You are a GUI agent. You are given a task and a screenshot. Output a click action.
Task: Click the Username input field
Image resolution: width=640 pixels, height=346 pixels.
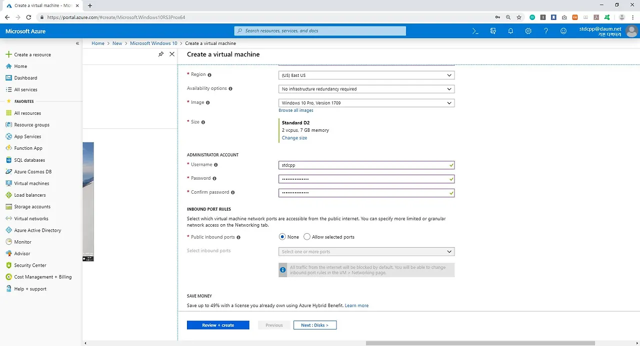366,165
